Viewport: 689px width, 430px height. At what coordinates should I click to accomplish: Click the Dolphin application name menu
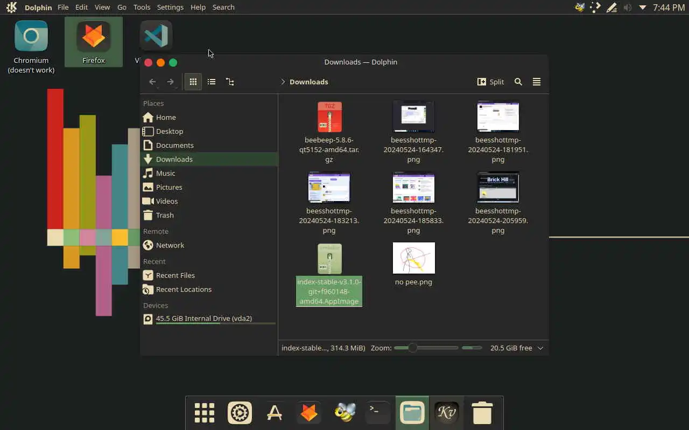point(38,7)
